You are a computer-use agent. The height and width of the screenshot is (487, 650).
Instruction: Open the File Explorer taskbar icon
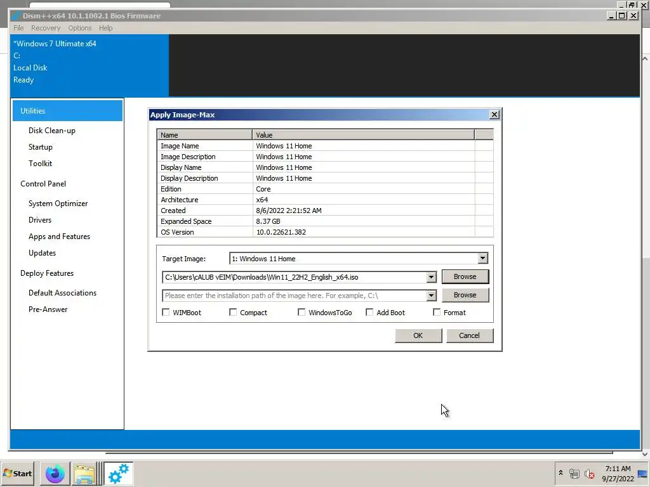click(x=84, y=474)
